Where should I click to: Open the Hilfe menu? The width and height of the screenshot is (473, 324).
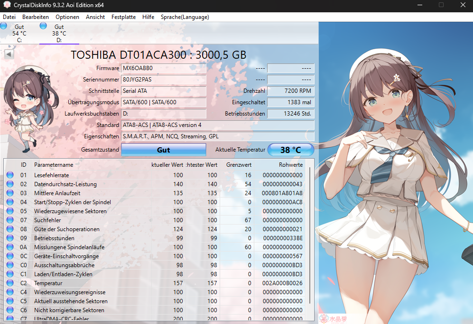(148, 17)
